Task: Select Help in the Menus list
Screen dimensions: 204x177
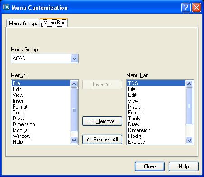Action: point(41,142)
